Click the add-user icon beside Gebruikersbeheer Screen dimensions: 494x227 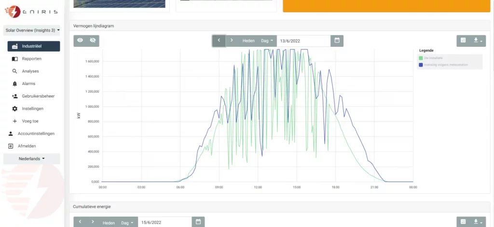click(x=14, y=96)
